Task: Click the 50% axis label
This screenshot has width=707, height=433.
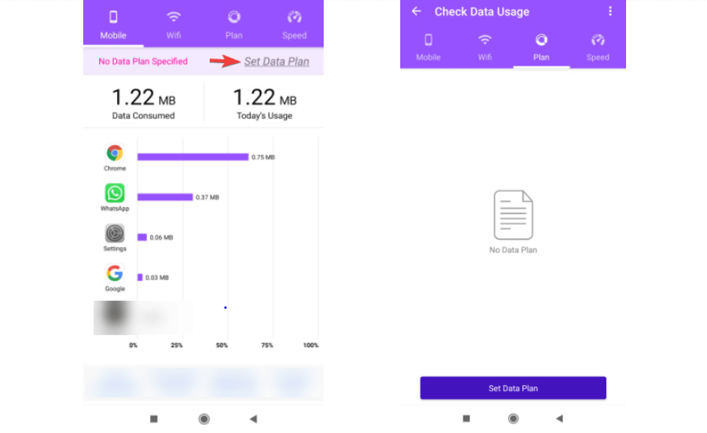Action: tap(222, 345)
